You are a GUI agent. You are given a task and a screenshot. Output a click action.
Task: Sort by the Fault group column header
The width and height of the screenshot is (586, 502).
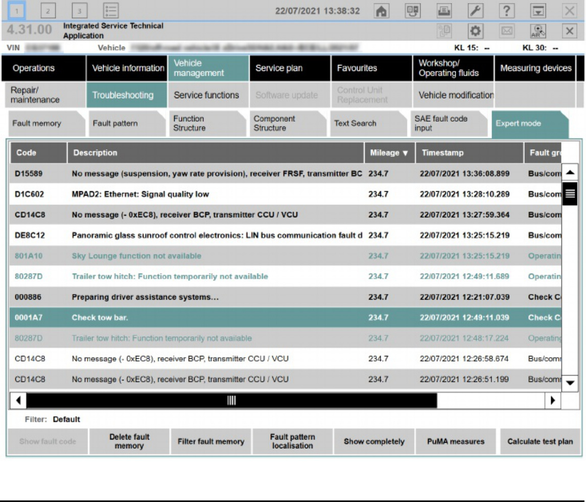pos(543,153)
